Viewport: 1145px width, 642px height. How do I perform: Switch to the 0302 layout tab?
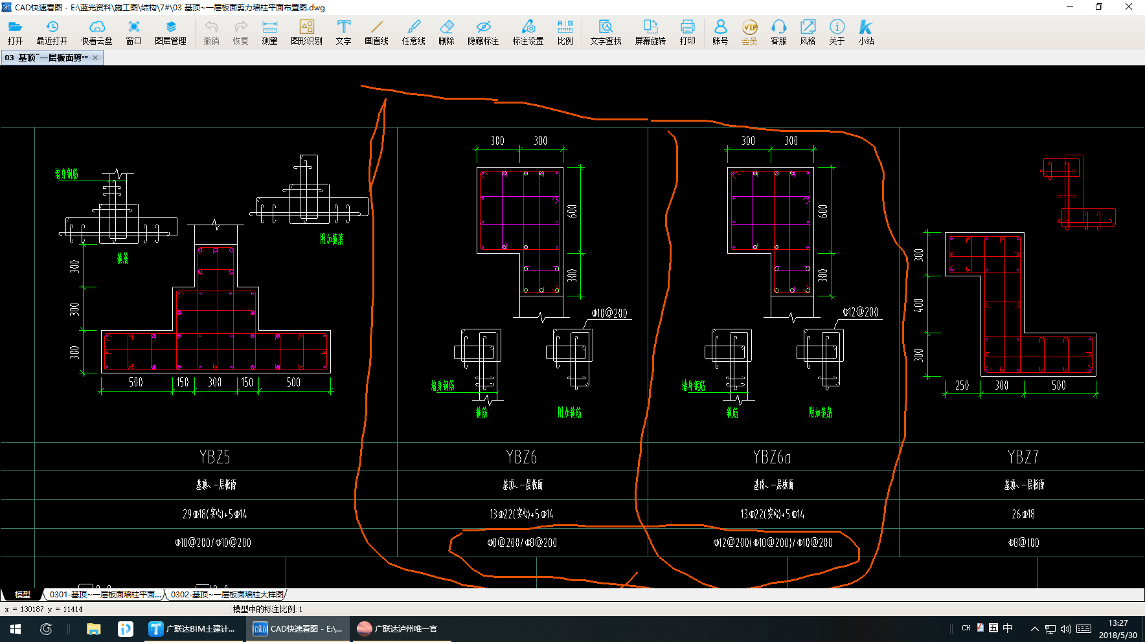coord(227,594)
